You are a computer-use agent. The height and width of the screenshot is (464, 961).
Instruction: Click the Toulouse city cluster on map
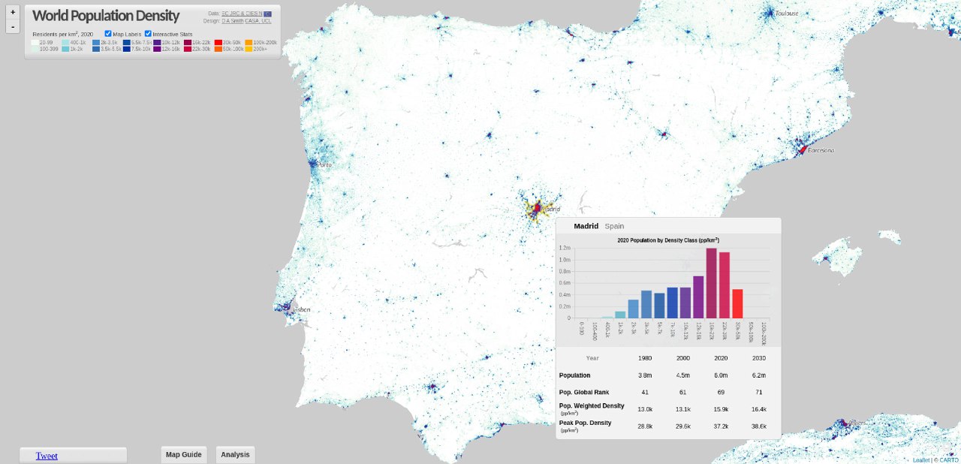pyautogui.click(x=768, y=13)
